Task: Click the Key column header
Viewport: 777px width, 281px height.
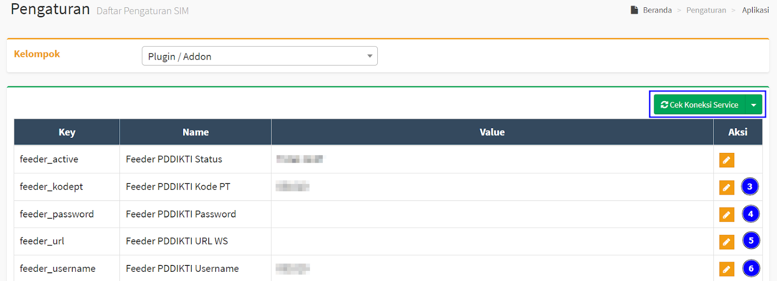Action: point(67,132)
